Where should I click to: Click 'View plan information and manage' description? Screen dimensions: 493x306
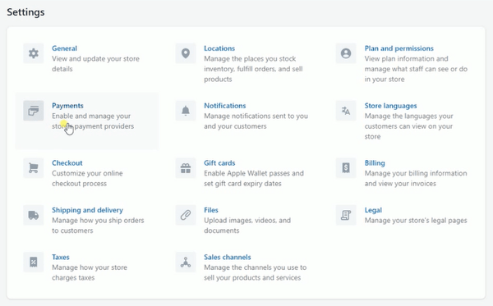[416, 69]
